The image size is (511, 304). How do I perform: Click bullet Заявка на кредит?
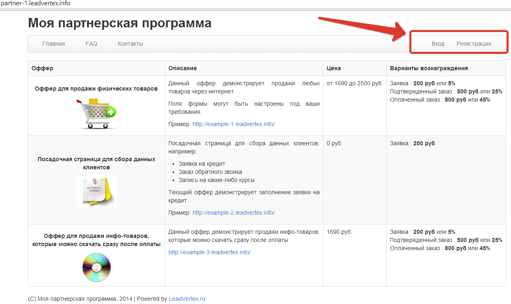(x=202, y=164)
